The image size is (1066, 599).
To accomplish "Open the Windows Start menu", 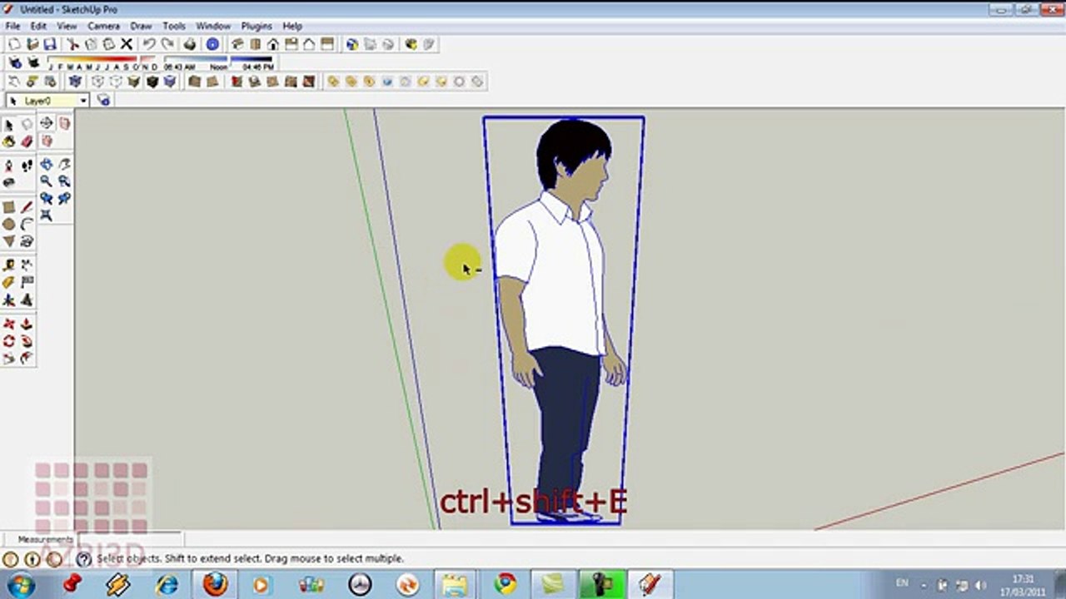I will (21, 583).
